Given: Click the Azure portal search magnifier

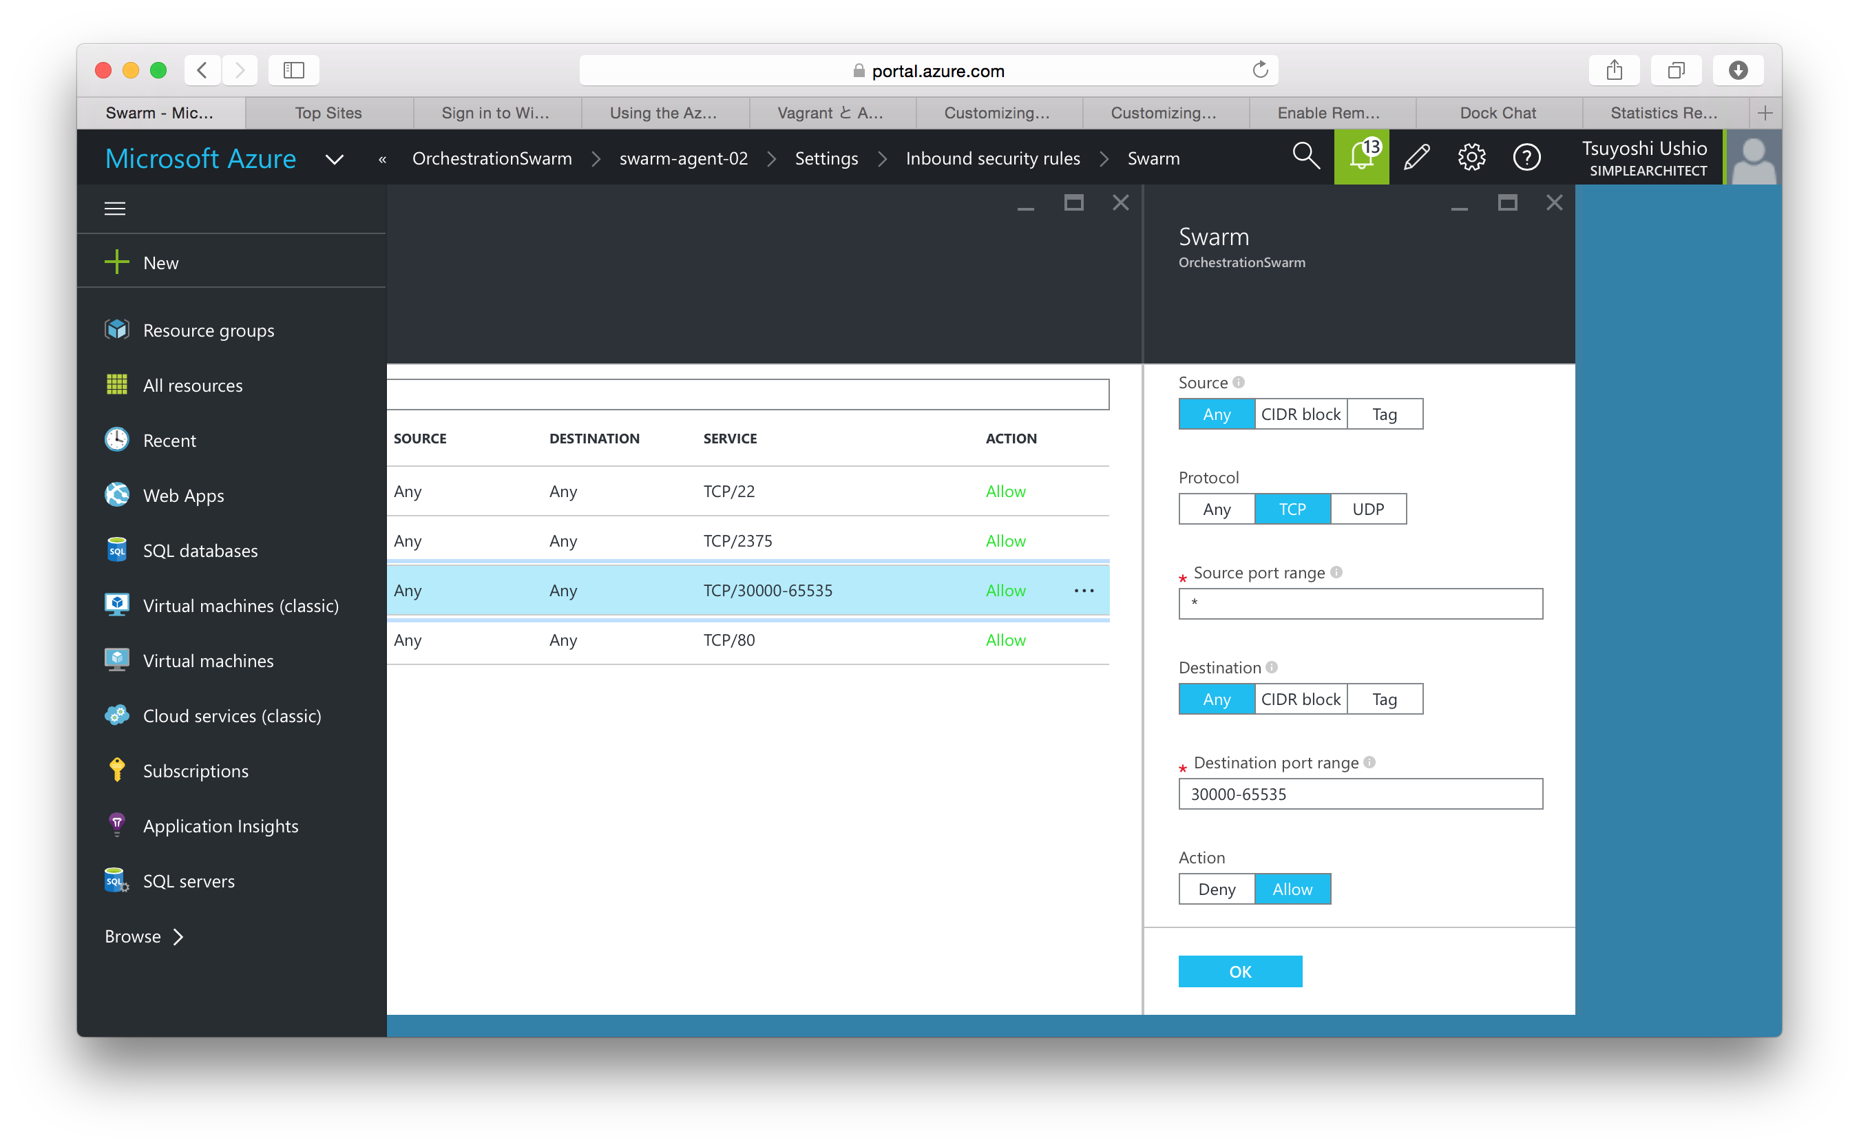Looking at the screenshot, I should tap(1306, 156).
